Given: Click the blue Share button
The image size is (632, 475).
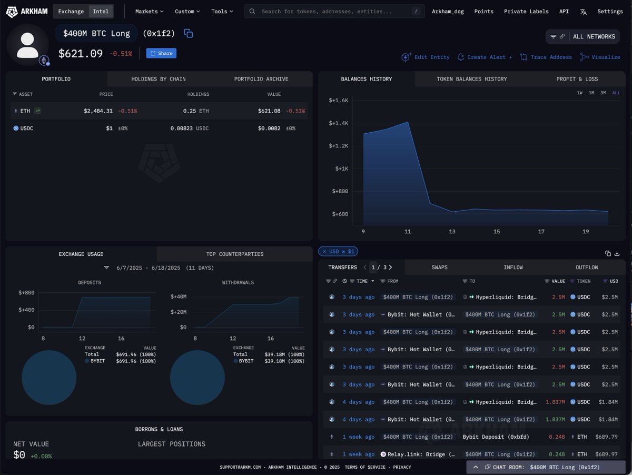Looking at the screenshot, I should (x=161, y=53).
